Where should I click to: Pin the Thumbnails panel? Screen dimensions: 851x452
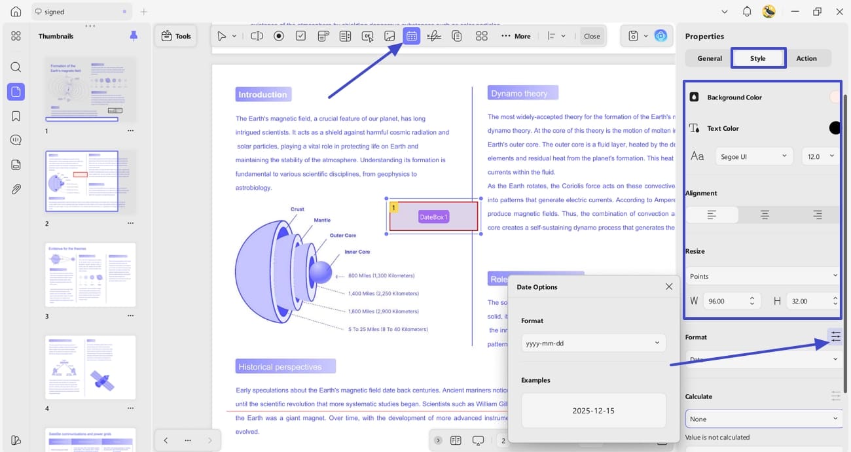click(134, 36)
